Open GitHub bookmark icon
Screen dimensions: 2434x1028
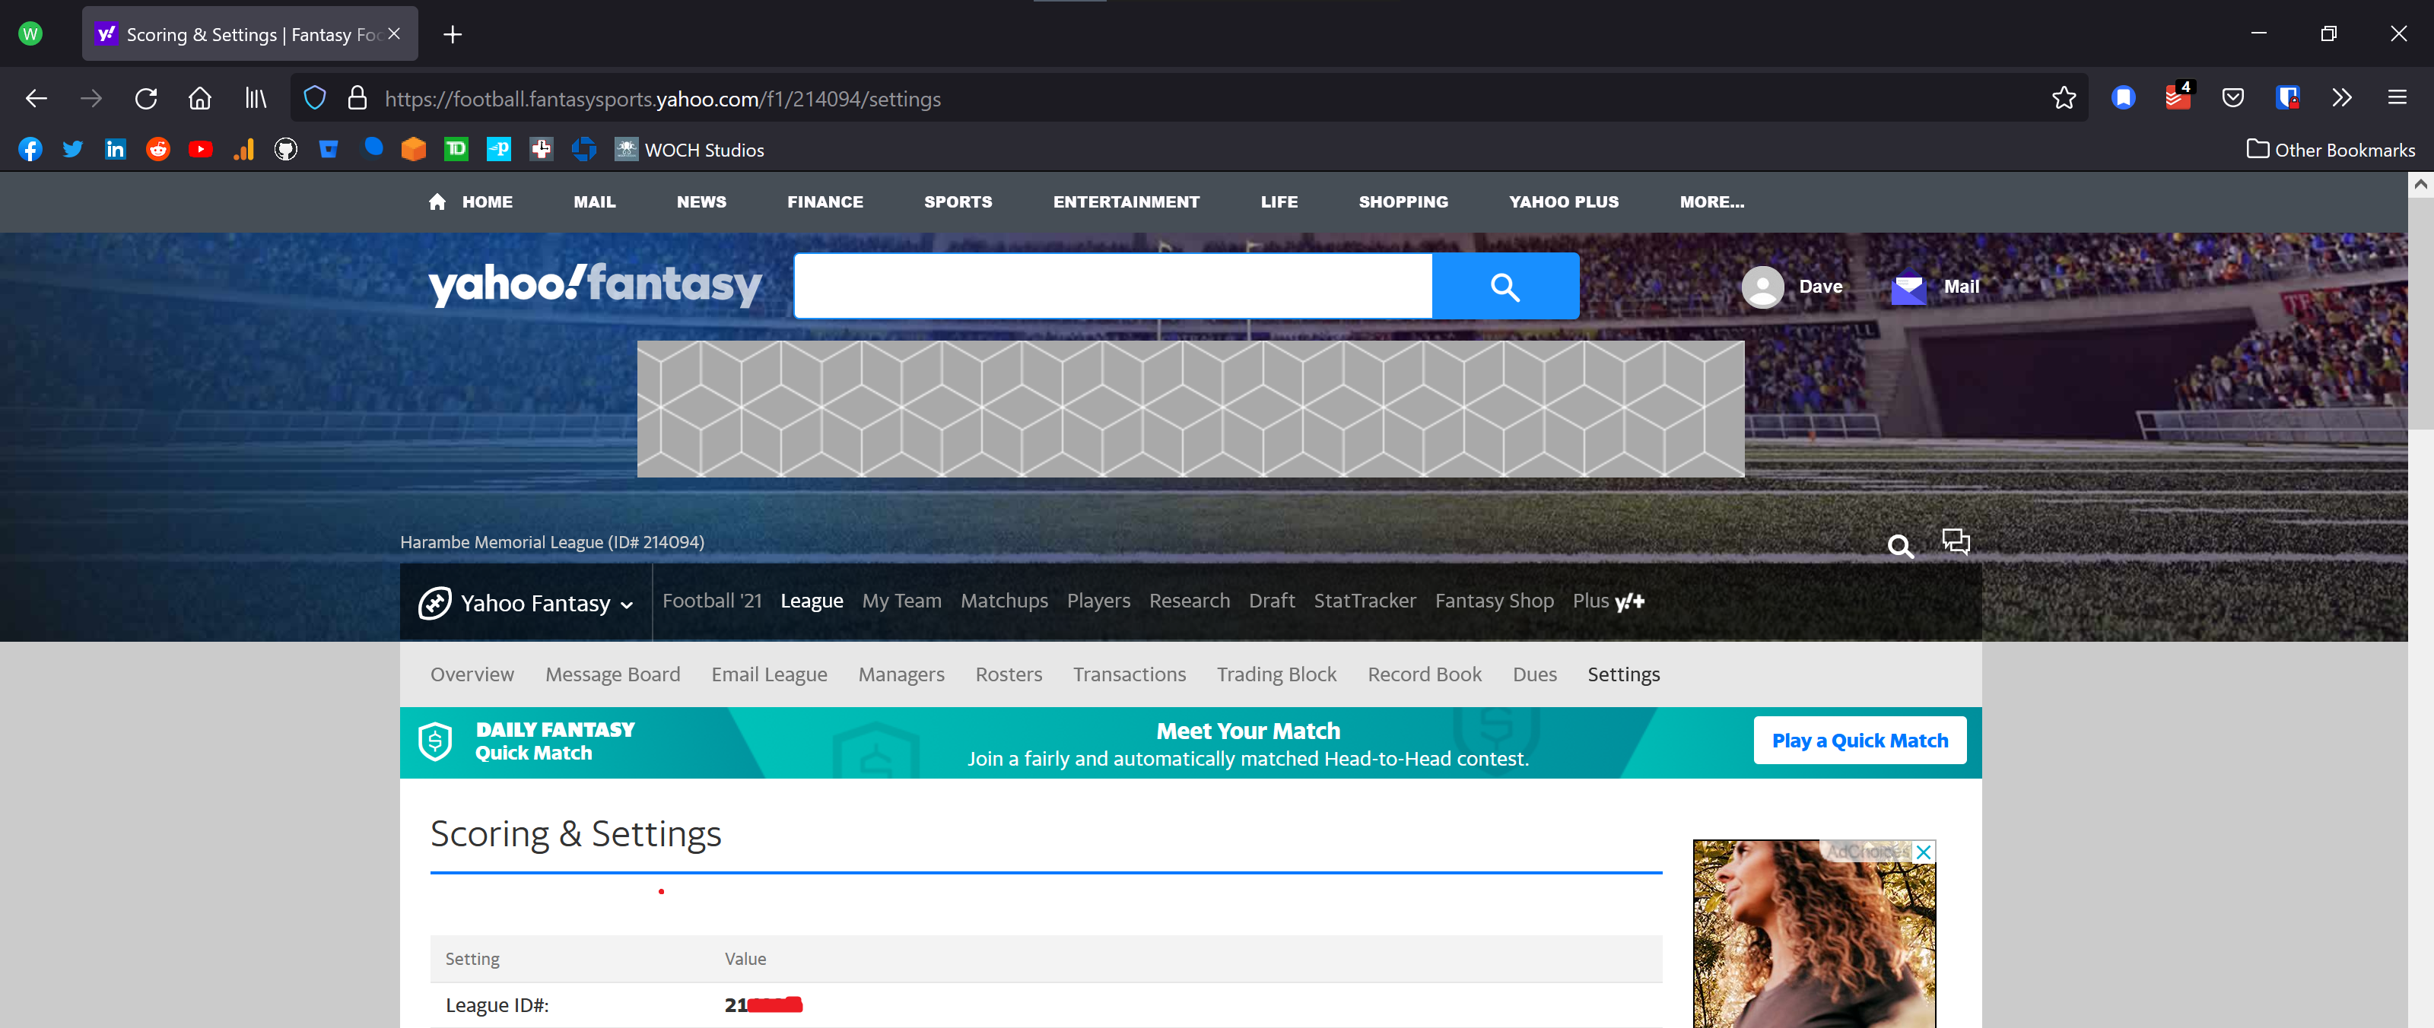(285, 149)
